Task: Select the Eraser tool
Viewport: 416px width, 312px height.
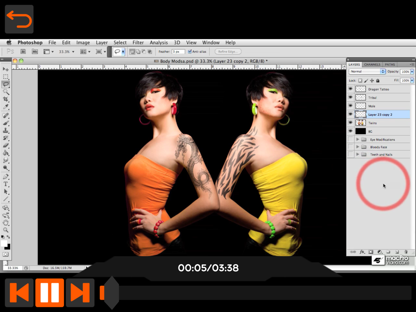Action: coord(5,145)
